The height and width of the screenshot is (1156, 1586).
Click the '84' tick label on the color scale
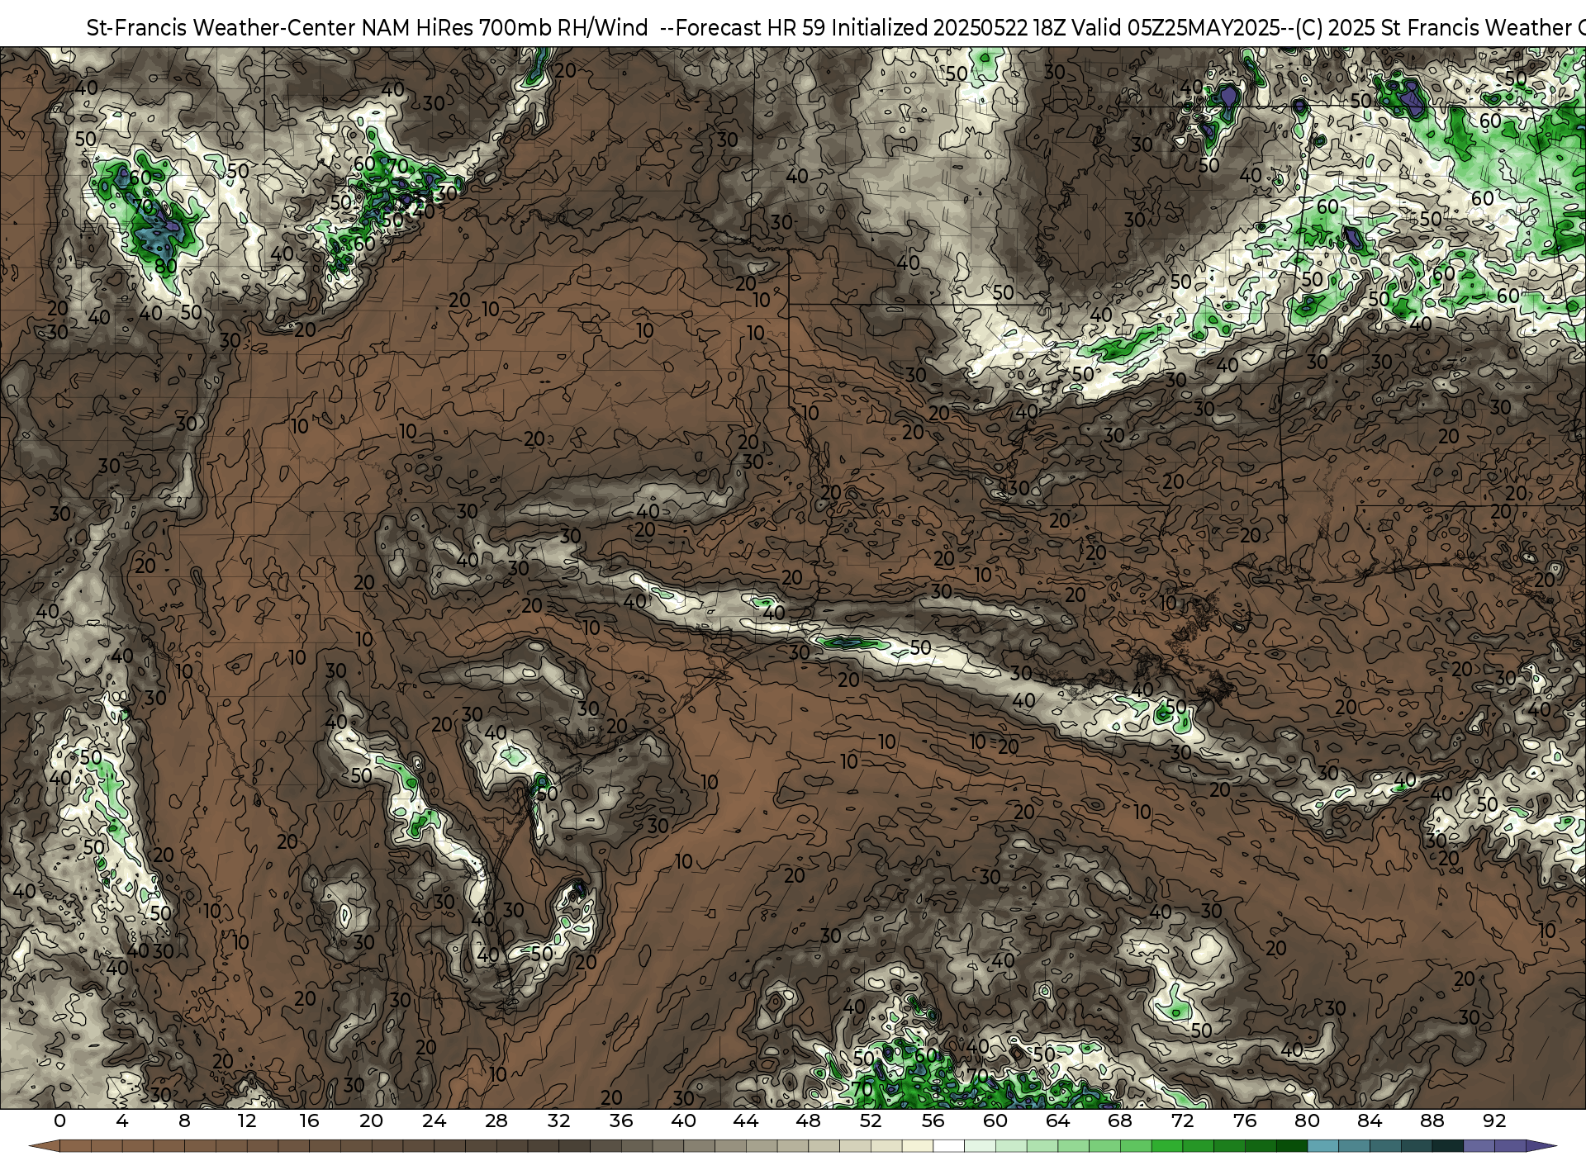pyautogui.click(x=1370, y=1120)
